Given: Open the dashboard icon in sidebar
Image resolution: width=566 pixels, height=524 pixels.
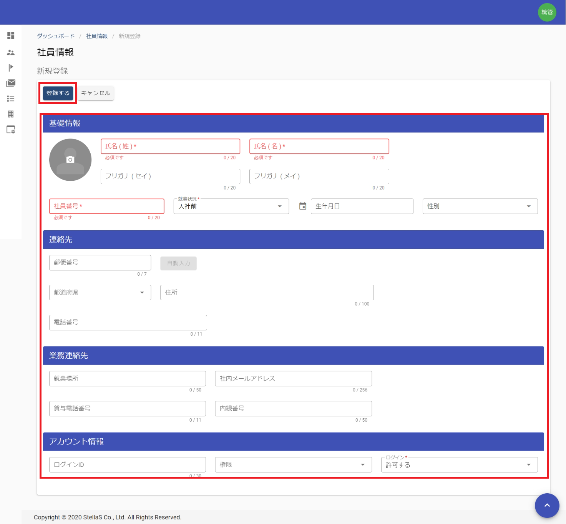Looking at the screenshot, I should pos(11,36).
